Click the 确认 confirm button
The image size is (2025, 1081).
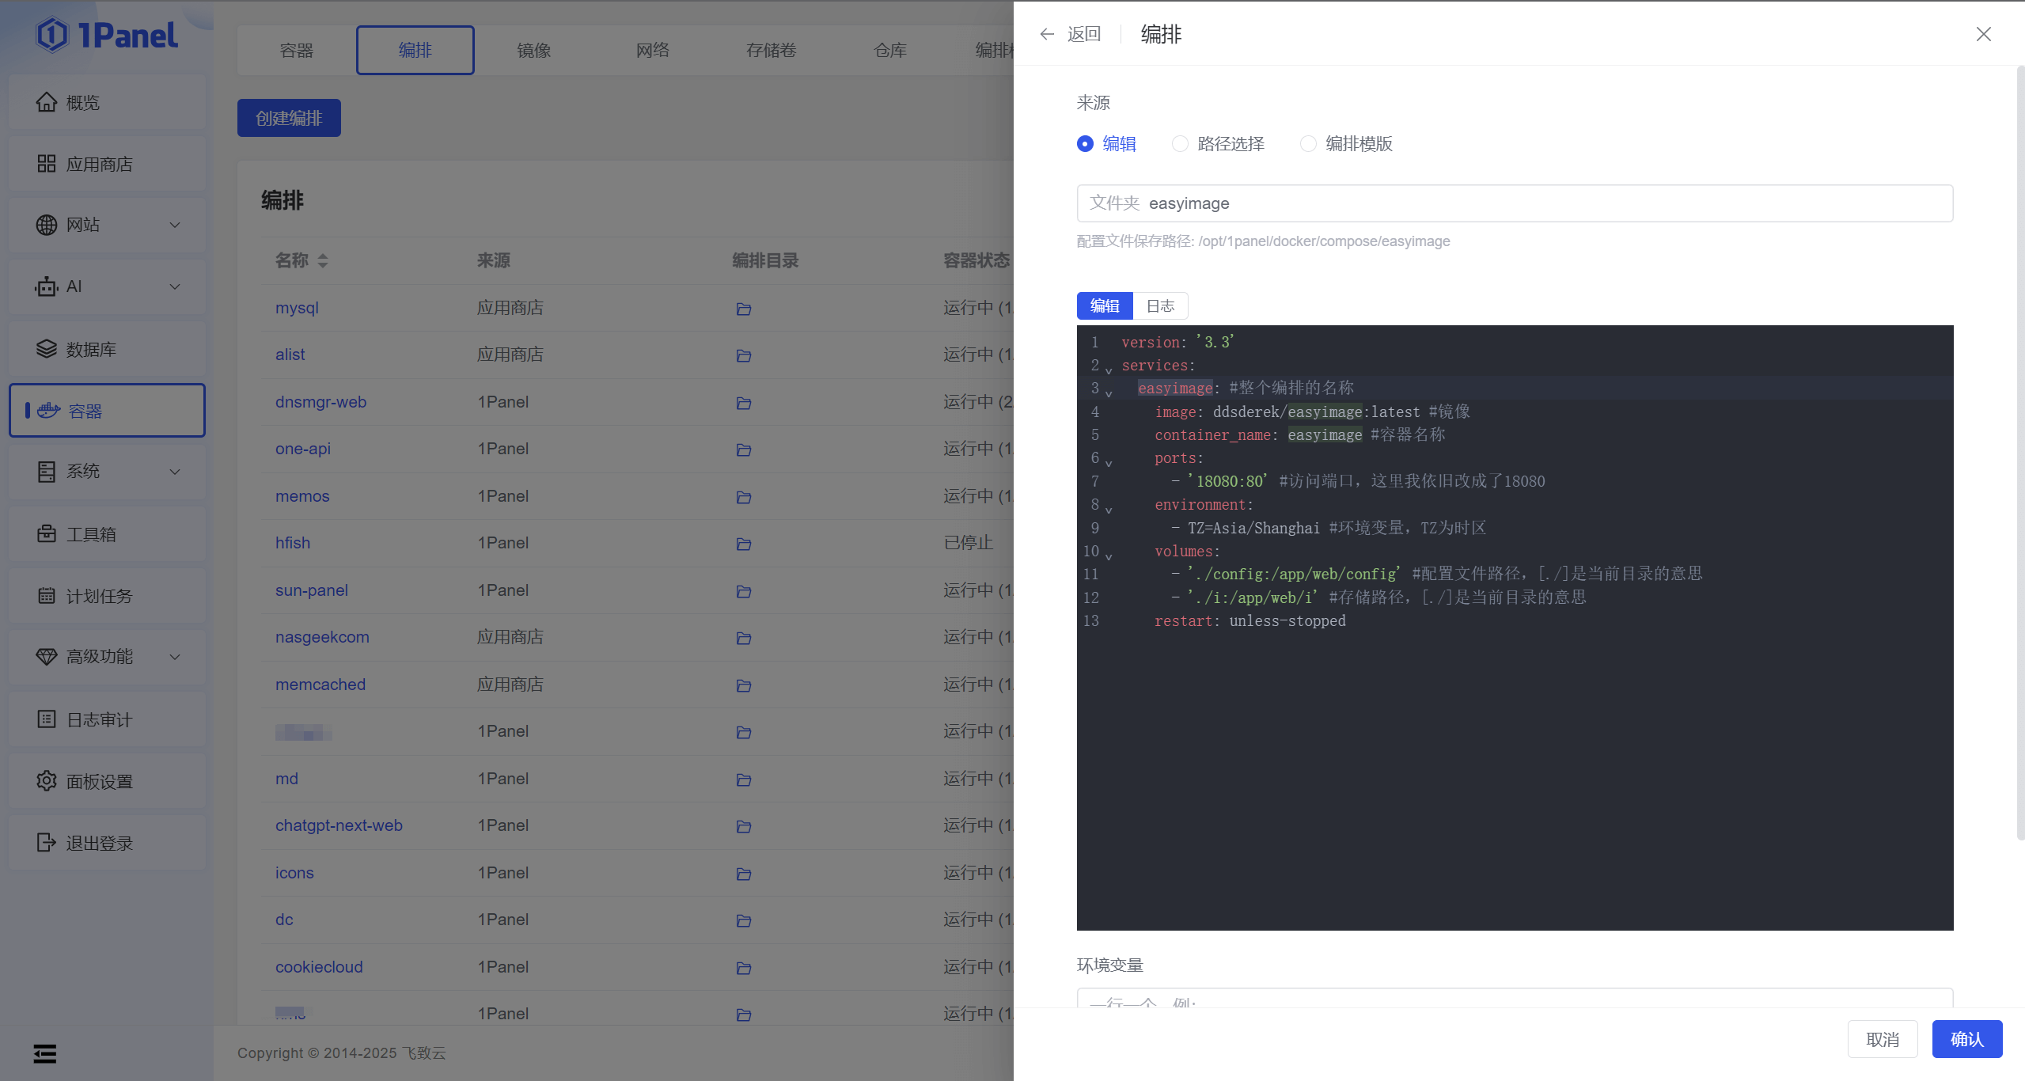pyautogui.click(x=1966, y=1039)
